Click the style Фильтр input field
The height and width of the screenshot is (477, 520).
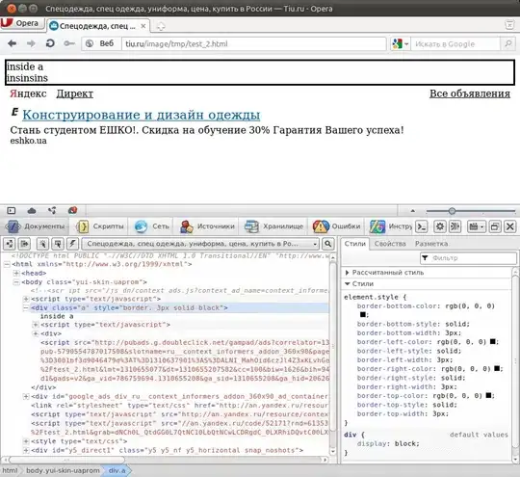click(468, 258)
